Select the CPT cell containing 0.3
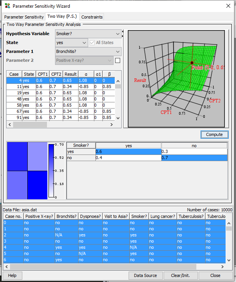 (194, 151)
